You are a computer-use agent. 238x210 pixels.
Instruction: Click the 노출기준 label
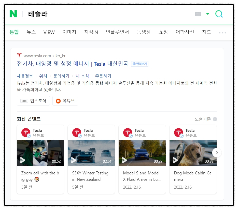203,119
